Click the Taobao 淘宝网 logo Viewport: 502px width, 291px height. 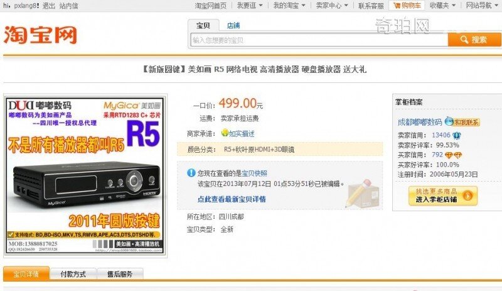41,35
